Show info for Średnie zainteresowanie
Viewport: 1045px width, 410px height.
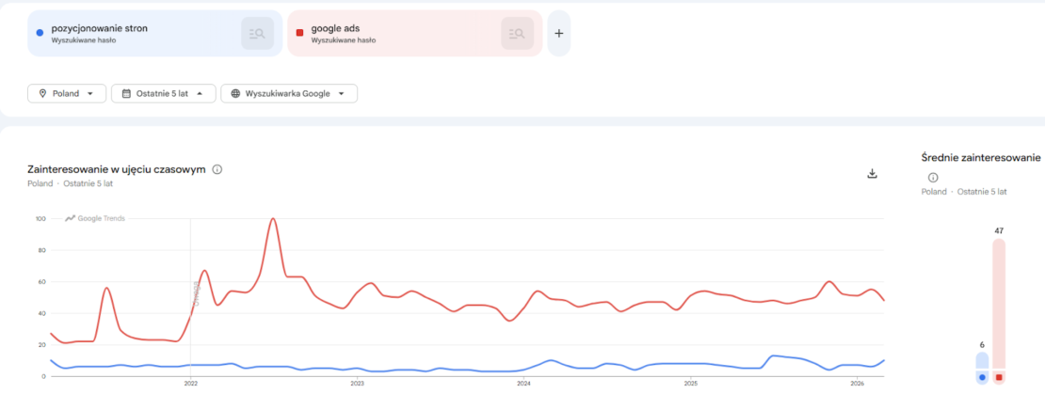point(932,178)
